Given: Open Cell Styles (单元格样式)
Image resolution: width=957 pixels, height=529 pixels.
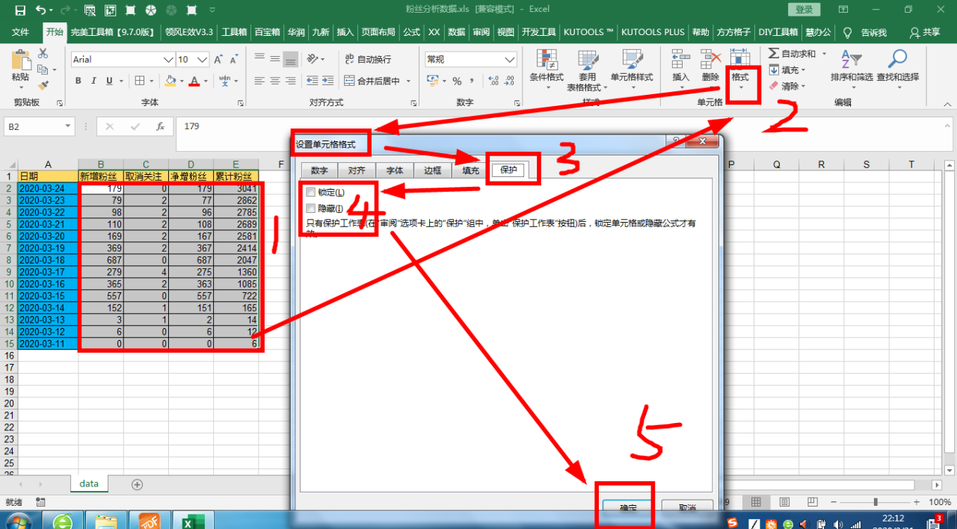Looking at the screenshot, I should [632, 69].
